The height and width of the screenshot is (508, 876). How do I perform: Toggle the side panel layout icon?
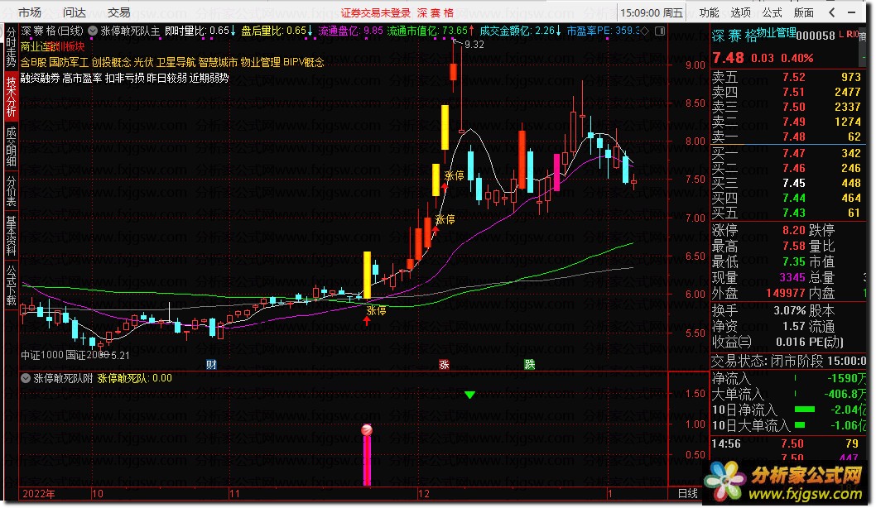point(660,31)
